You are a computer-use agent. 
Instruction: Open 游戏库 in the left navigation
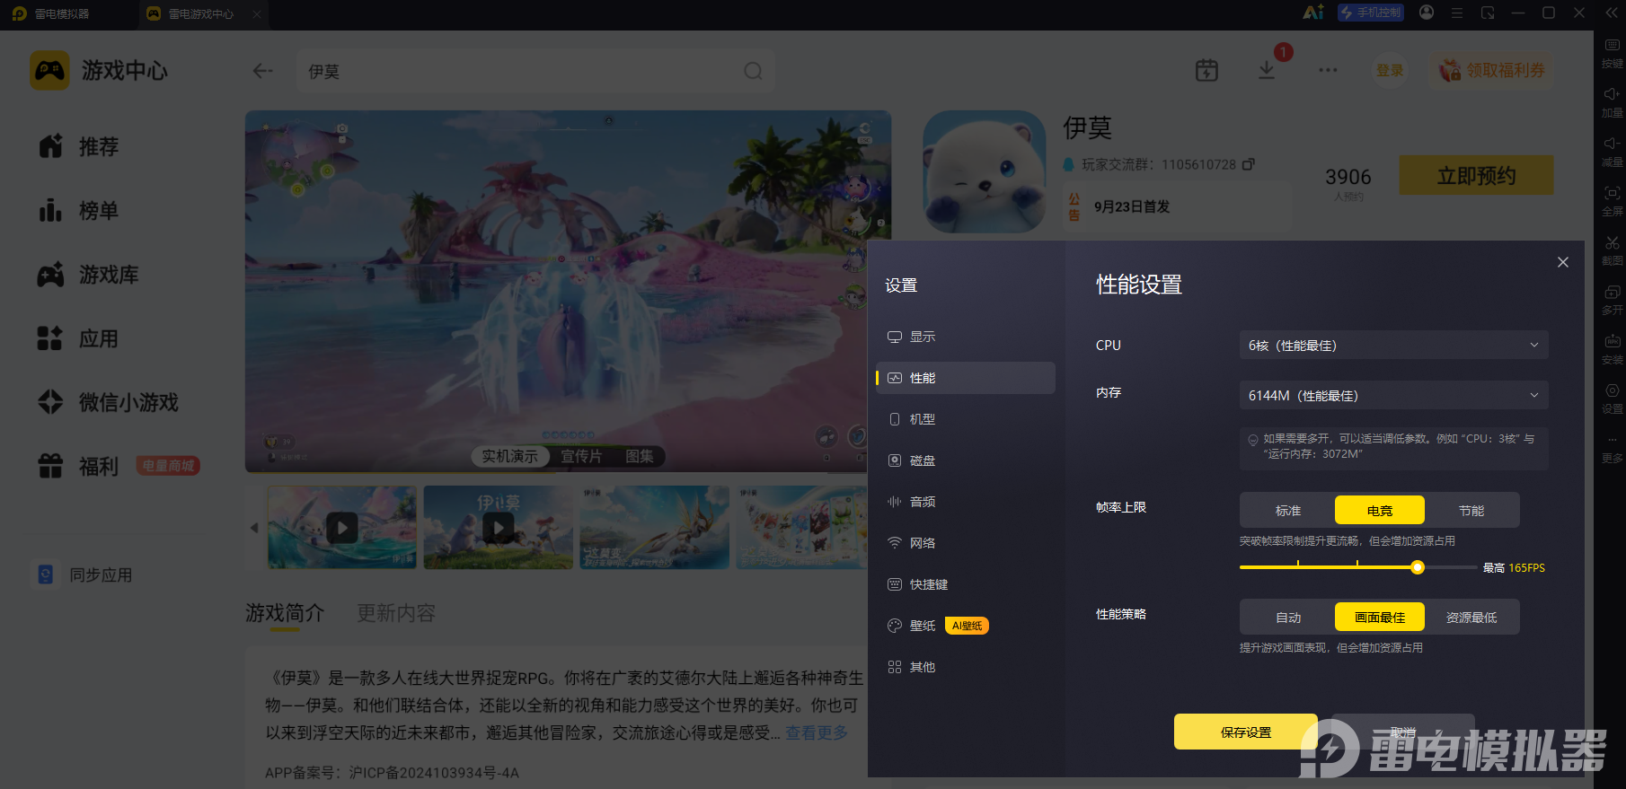[88, 275]
